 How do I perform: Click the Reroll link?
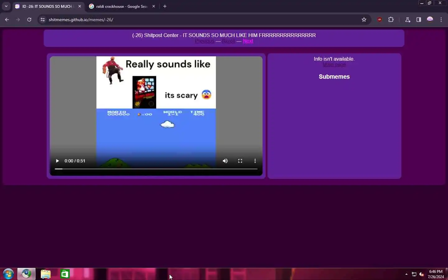click(x=228, y=41)
